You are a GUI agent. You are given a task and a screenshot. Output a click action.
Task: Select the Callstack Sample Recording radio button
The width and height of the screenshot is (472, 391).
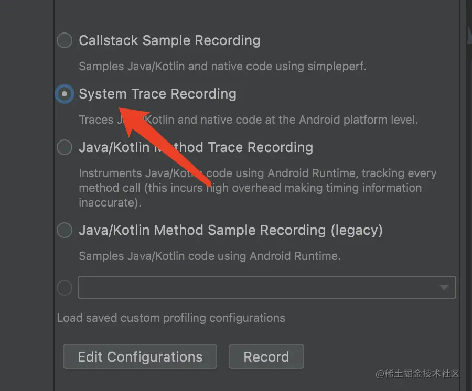[65, 40]
